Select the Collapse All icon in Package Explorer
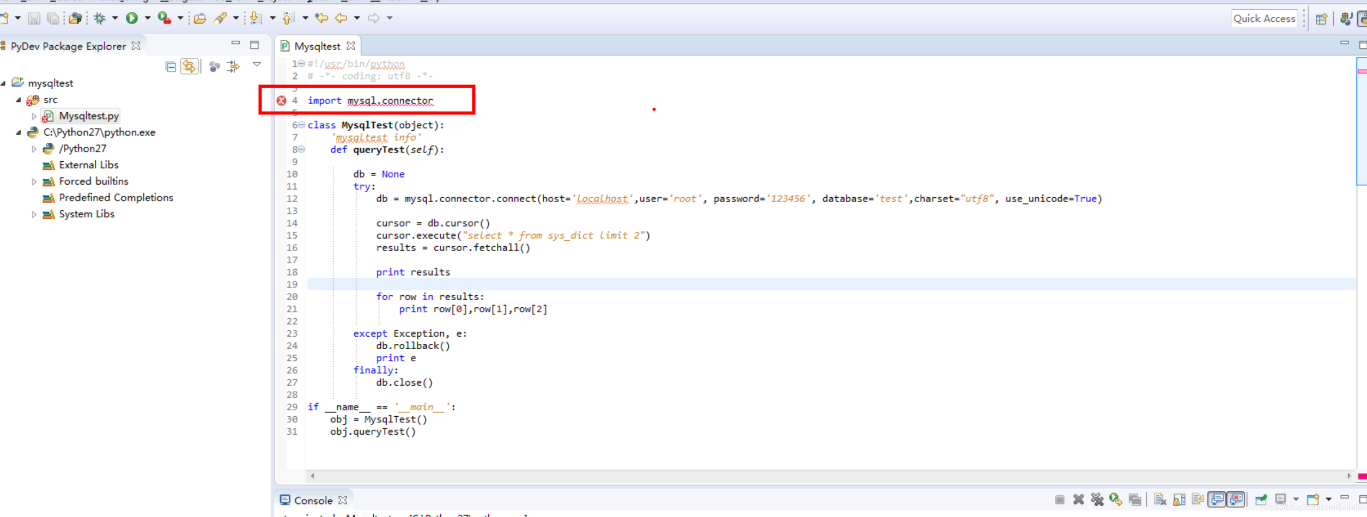 [x=170, y=66]
